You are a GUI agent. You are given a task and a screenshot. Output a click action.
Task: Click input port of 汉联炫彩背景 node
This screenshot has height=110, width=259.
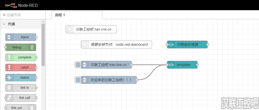click(167, 45)
